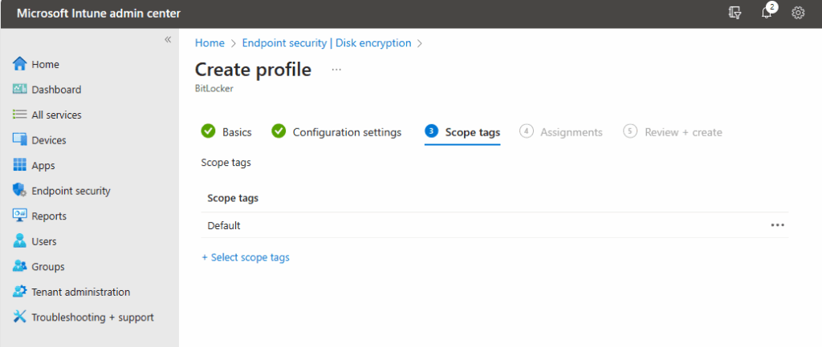Image resolution: width=822 pixels, height=347 pixels.
Task: Open the settings gear icon
Action: (798, 13)
